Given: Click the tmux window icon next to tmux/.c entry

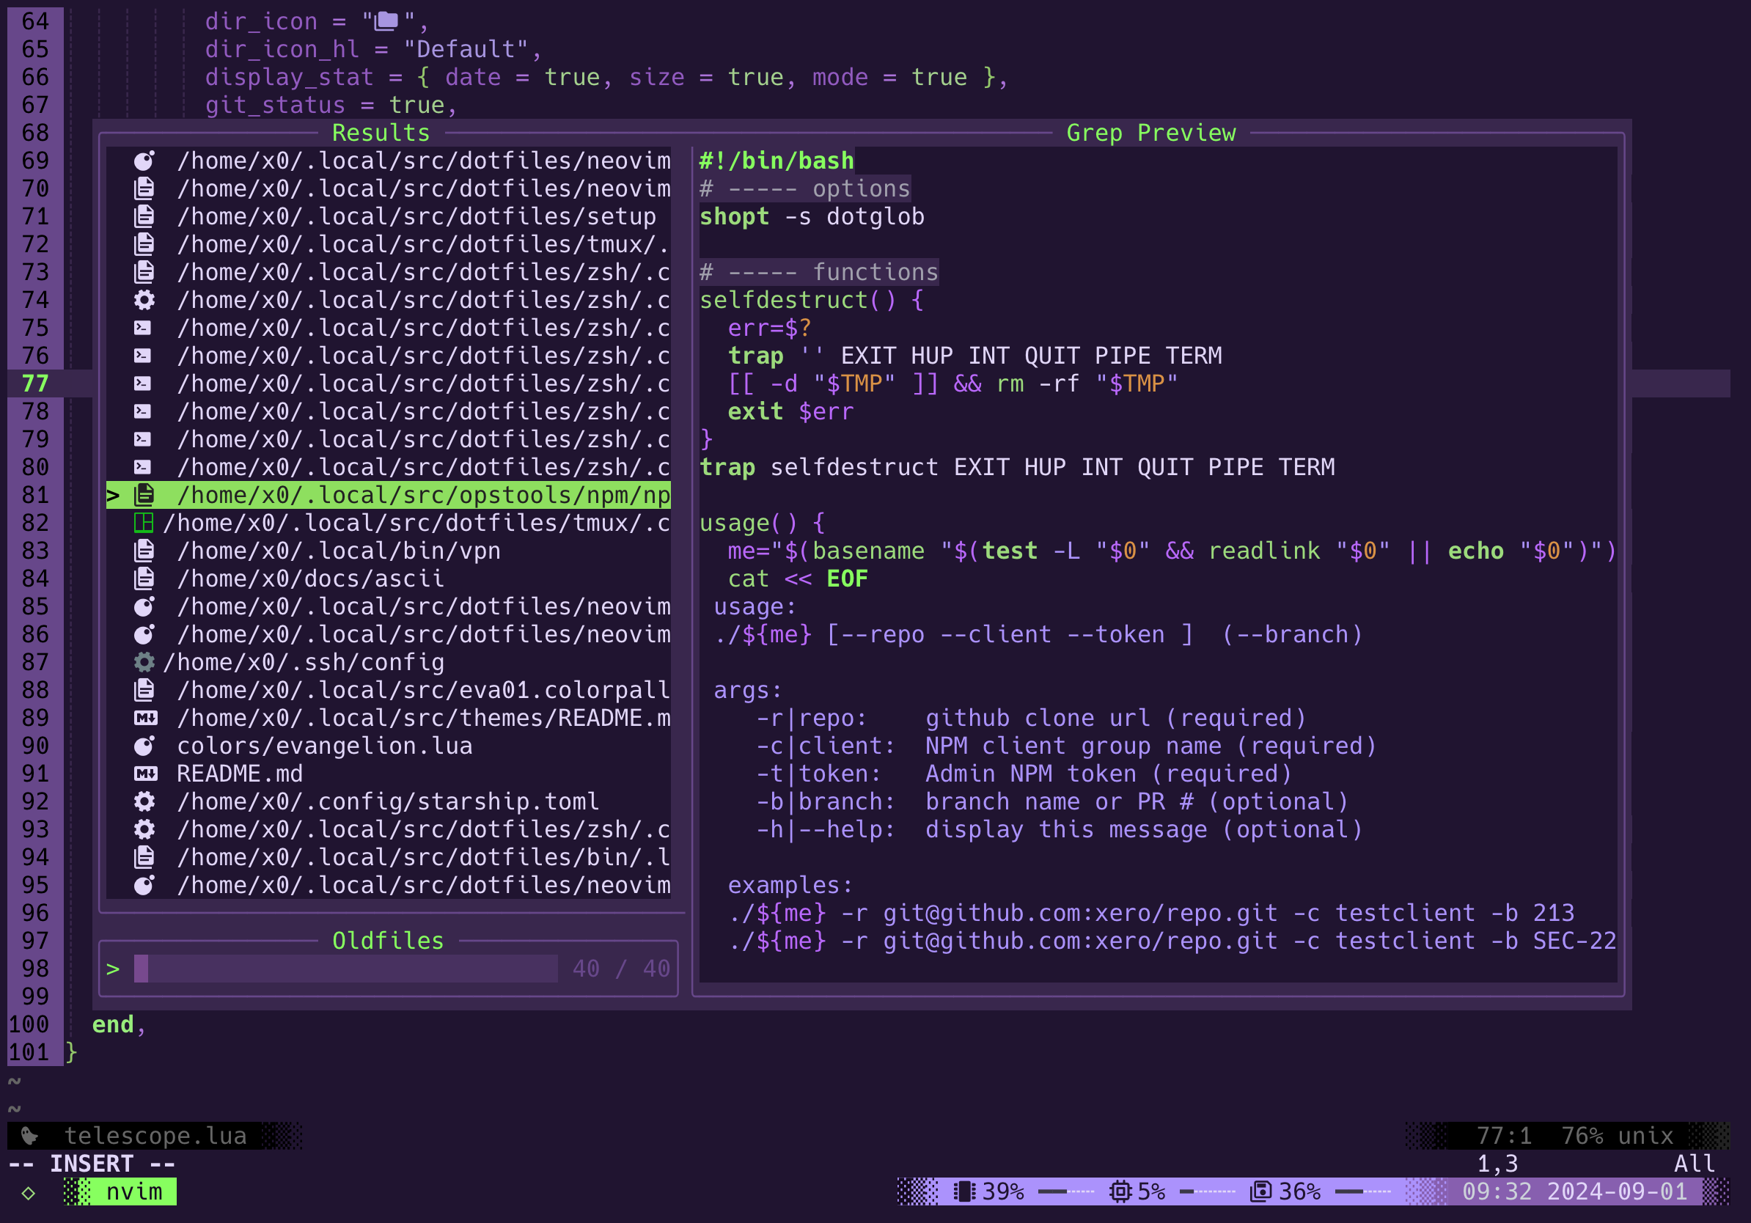Looking at the screenshot, I should click(x=144, y=523).
